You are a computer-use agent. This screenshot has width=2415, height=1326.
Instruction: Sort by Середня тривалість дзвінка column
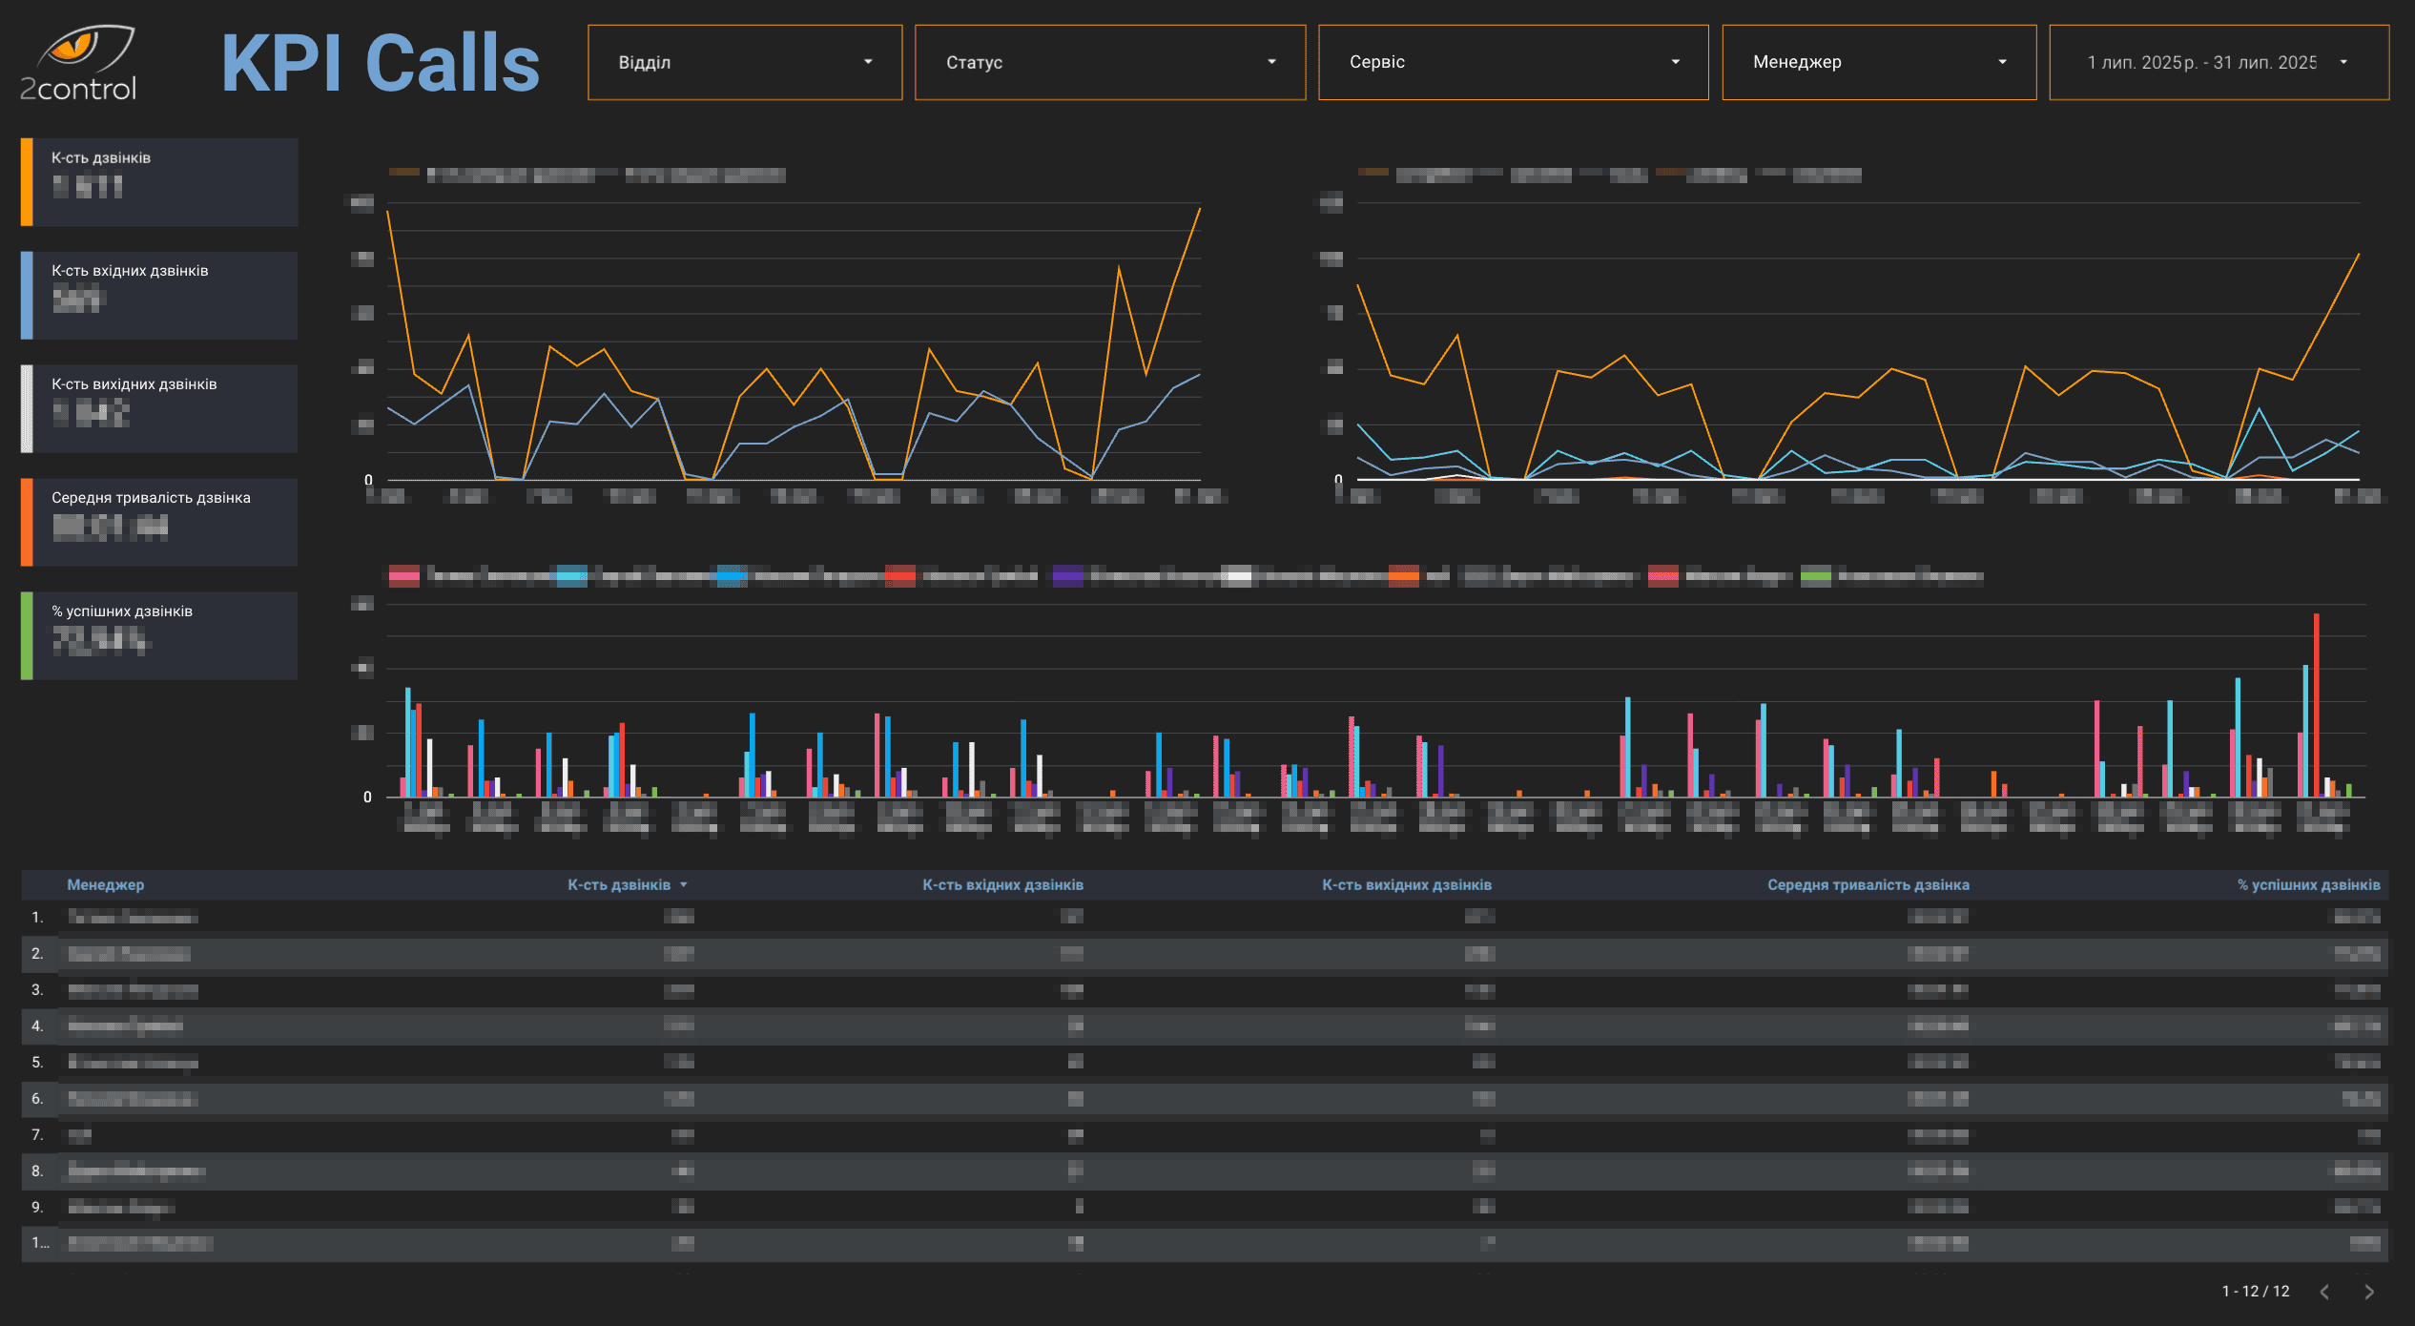click(1867, 885)
